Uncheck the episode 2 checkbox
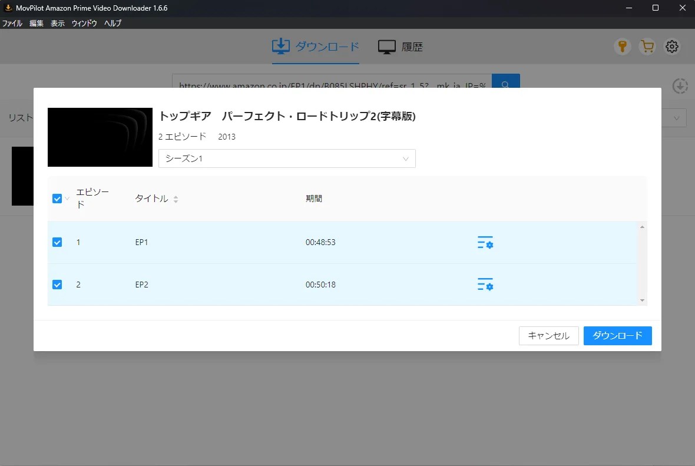 tap(57, 285)
